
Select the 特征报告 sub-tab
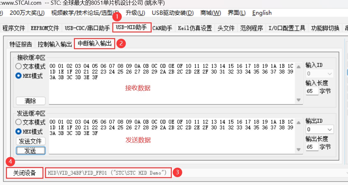coord(21,44)
